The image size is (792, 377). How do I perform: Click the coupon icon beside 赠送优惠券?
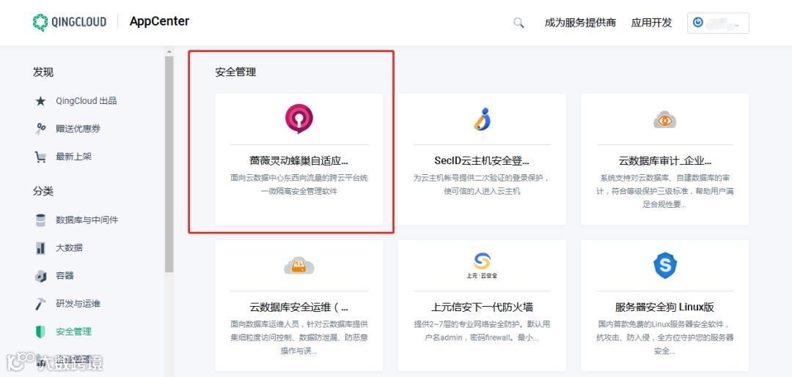coord(40,129)
